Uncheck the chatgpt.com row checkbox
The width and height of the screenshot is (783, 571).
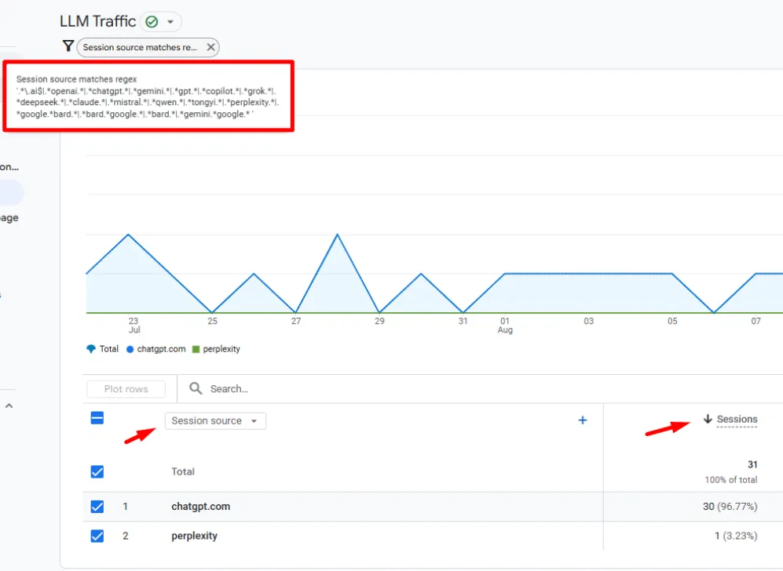(x=97, y=507)
